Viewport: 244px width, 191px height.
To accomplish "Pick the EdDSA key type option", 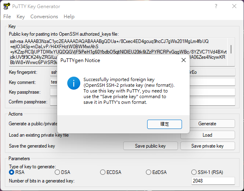I will [x=148, y=172].
